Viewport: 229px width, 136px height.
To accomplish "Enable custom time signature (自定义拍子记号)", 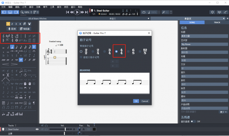I will (81, 58).
